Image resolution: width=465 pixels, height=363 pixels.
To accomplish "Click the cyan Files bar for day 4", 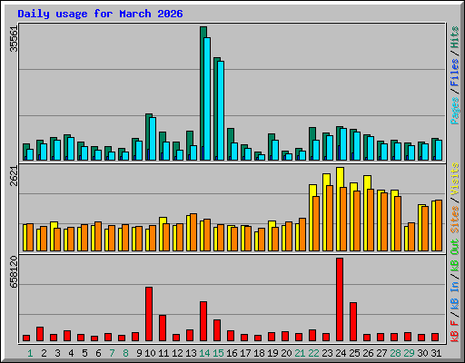I will coord(71,149).
